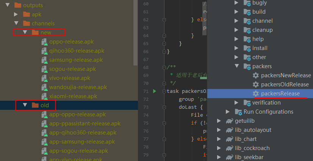Collapse the outputs folder arrow

pyautogui.click(x=8, y=5)
